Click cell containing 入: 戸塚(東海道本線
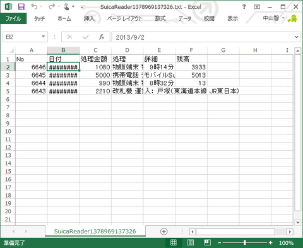This screenshot has height=248, width=303. click(159, 91)
